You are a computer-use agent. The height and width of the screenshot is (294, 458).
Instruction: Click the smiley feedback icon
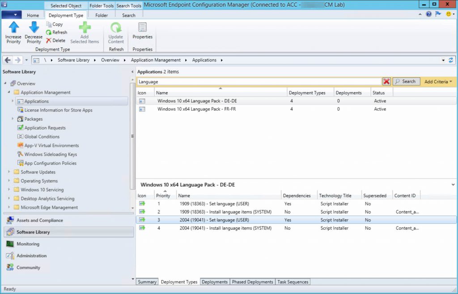click(449, 14)
